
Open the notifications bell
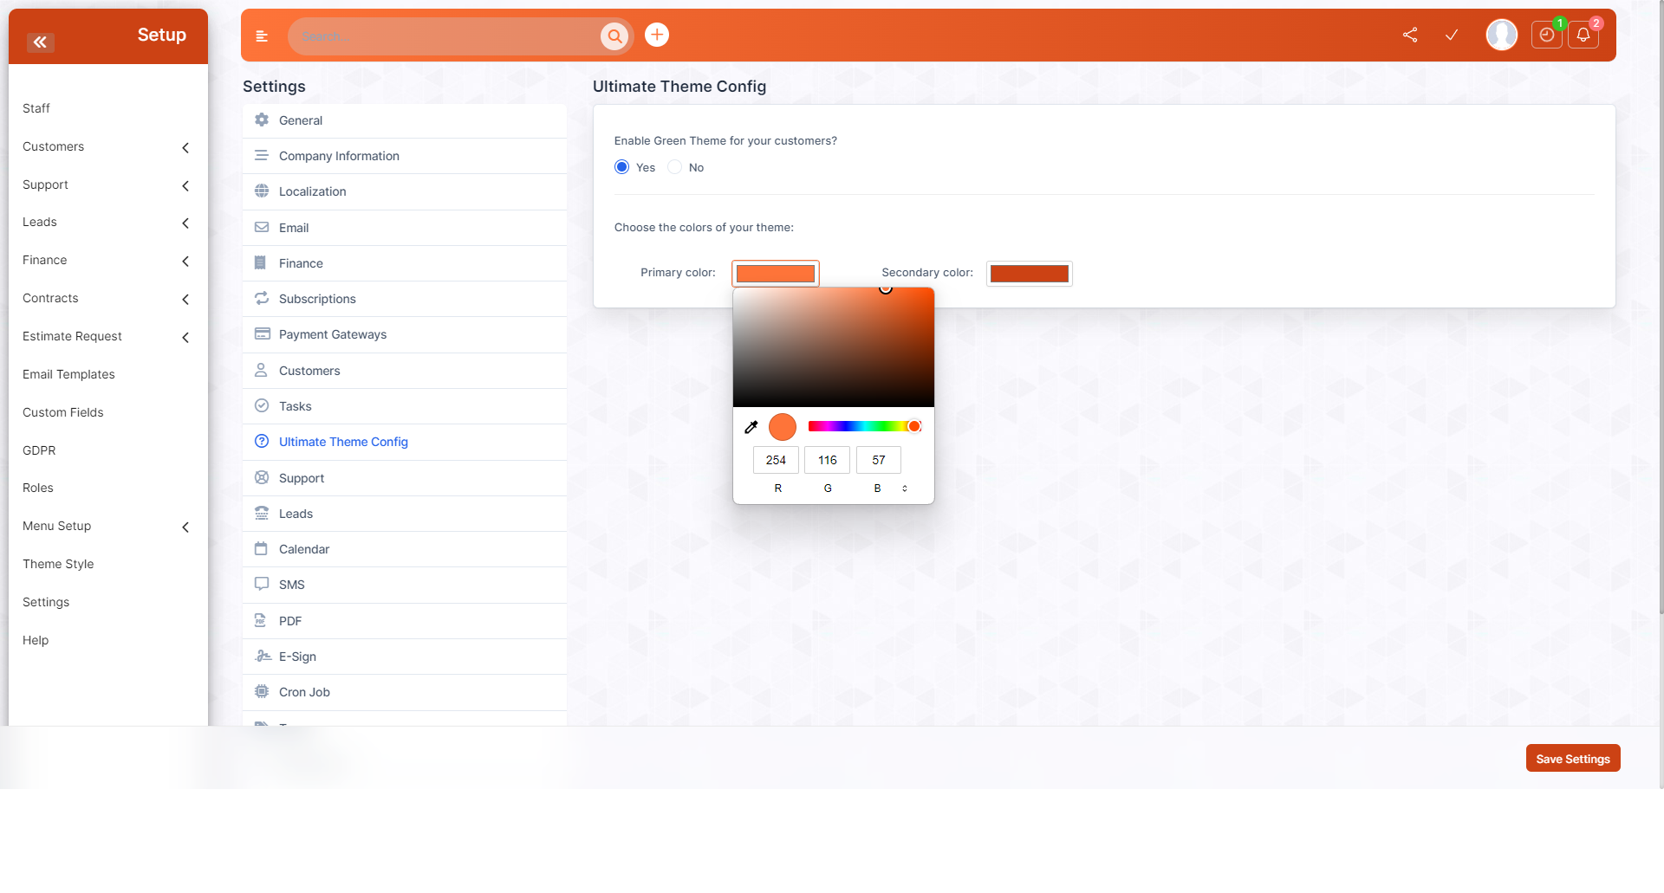(x=1583, y=36)
